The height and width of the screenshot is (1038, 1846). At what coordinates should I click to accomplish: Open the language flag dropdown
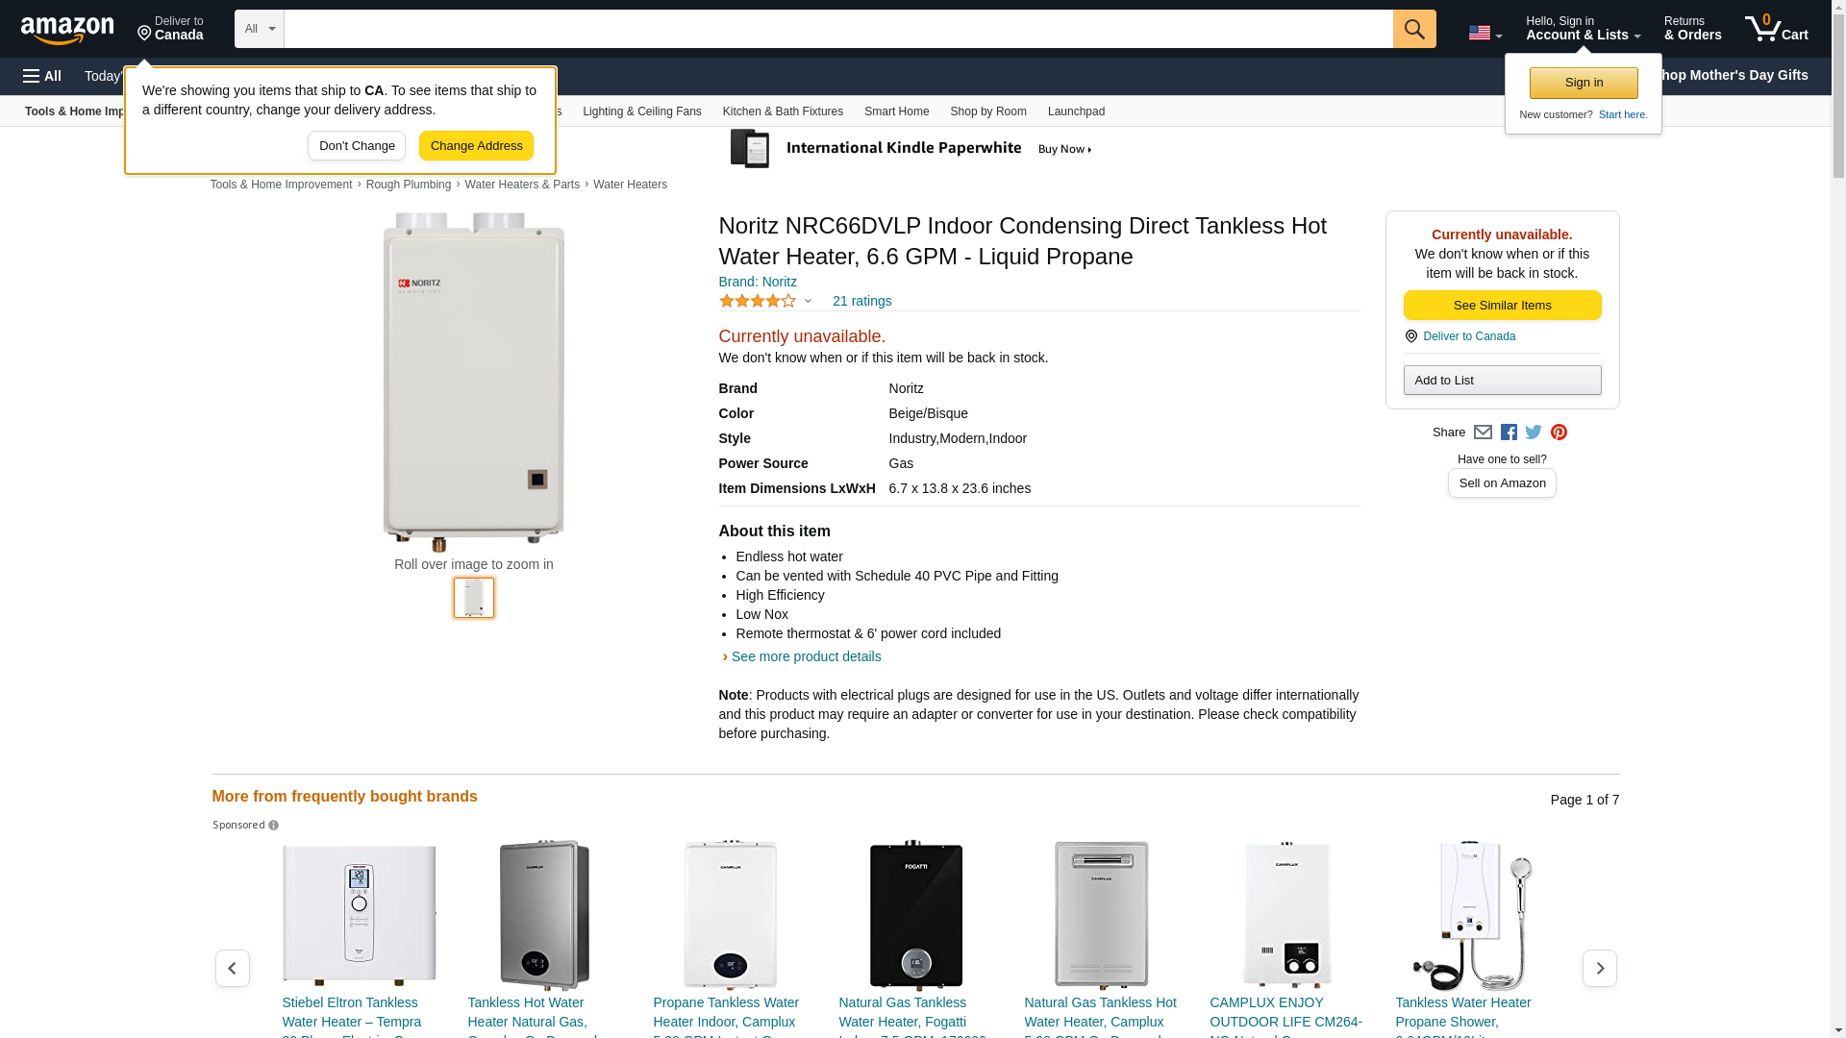point(1484,33)
